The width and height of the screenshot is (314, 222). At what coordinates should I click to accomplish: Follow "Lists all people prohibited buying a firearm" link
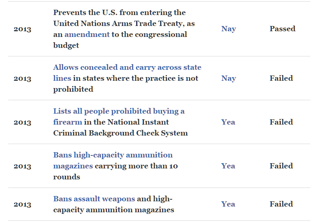[118, 111]
